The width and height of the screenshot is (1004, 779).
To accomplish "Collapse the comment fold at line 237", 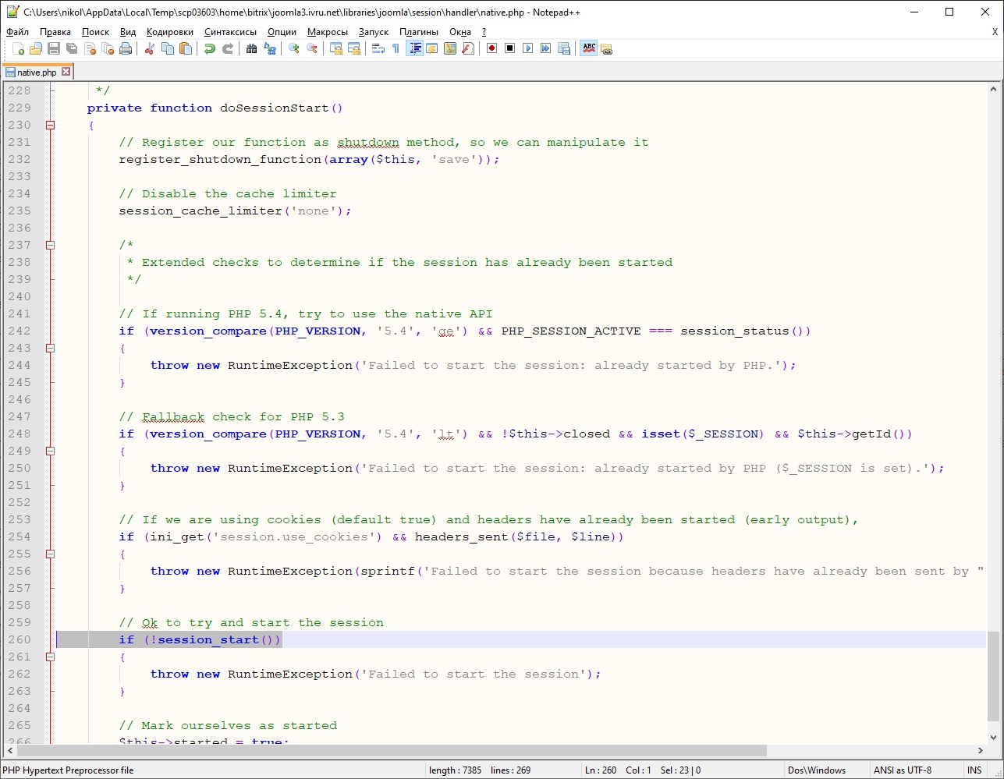I will (50, 245).
